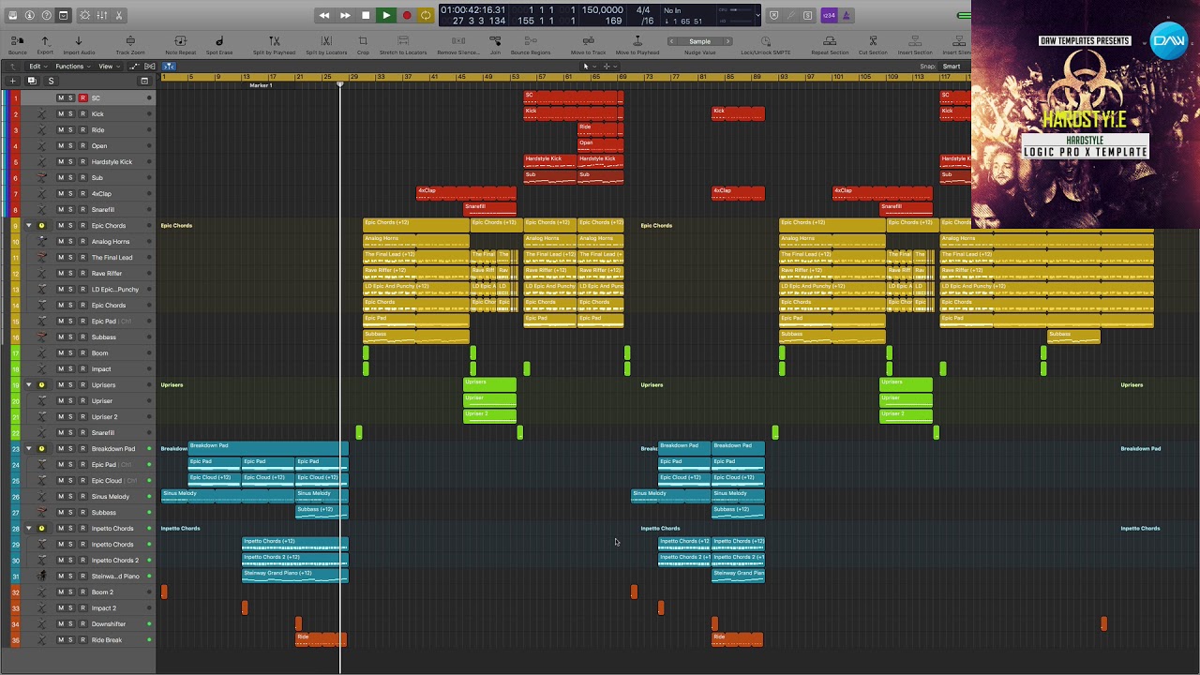Click the metronome icon
Image resolution: width=1200 pixels, height=675 pixels.
[x=847, y=15]
